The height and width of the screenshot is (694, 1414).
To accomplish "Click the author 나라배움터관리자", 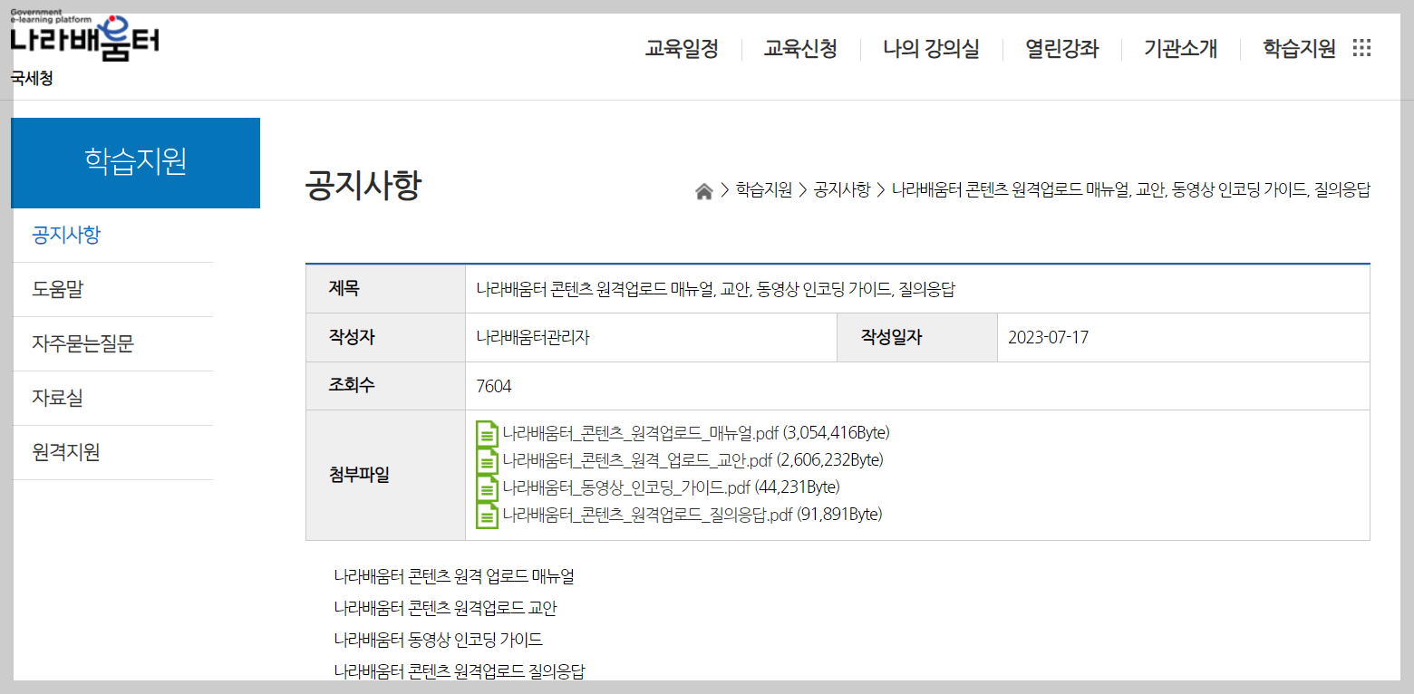I will pos(533,338).
